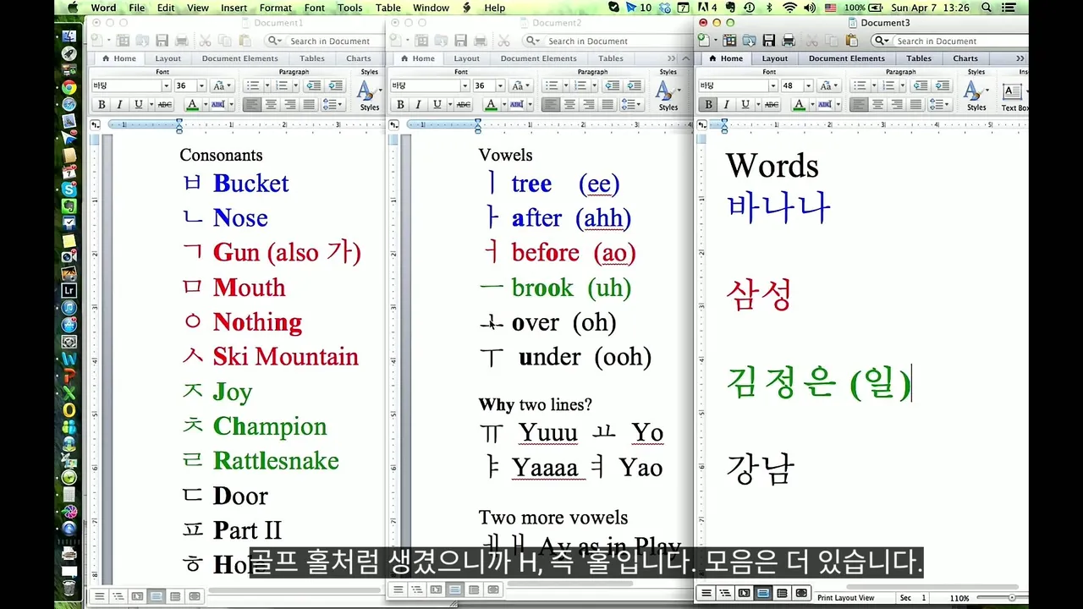Open line spacing dropdown in Document3

(940, 104)
